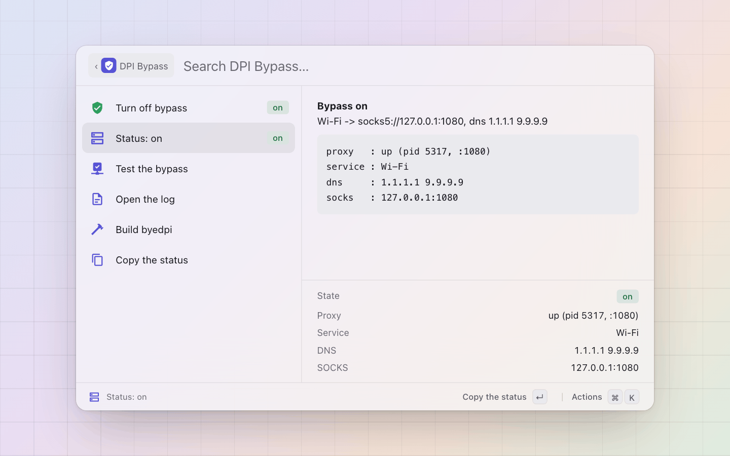Select the Open the log command
730x456 pixels.
[189, 199]
